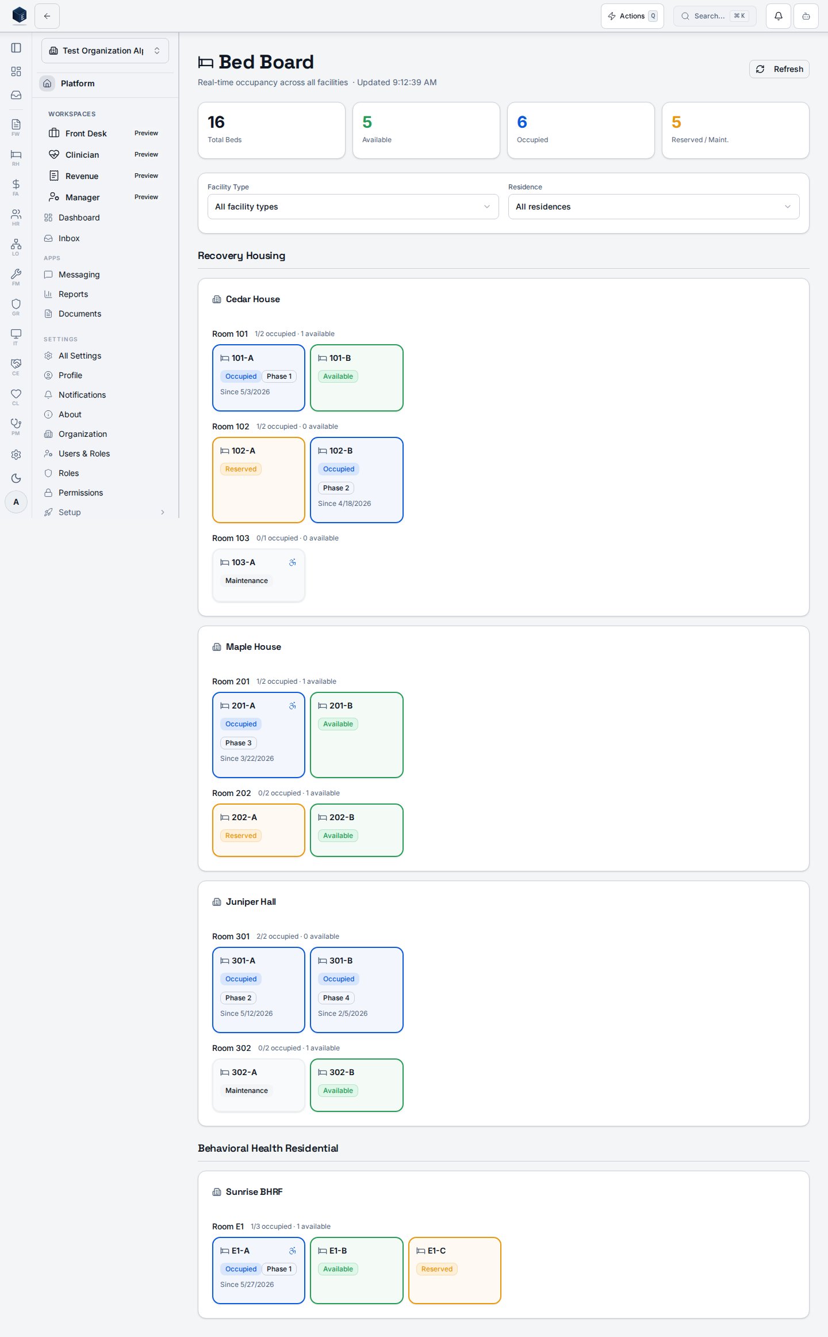The height and width of the screenshot is (1337, 828).
Task: Open the Reports app
Action: click(73, 294)
